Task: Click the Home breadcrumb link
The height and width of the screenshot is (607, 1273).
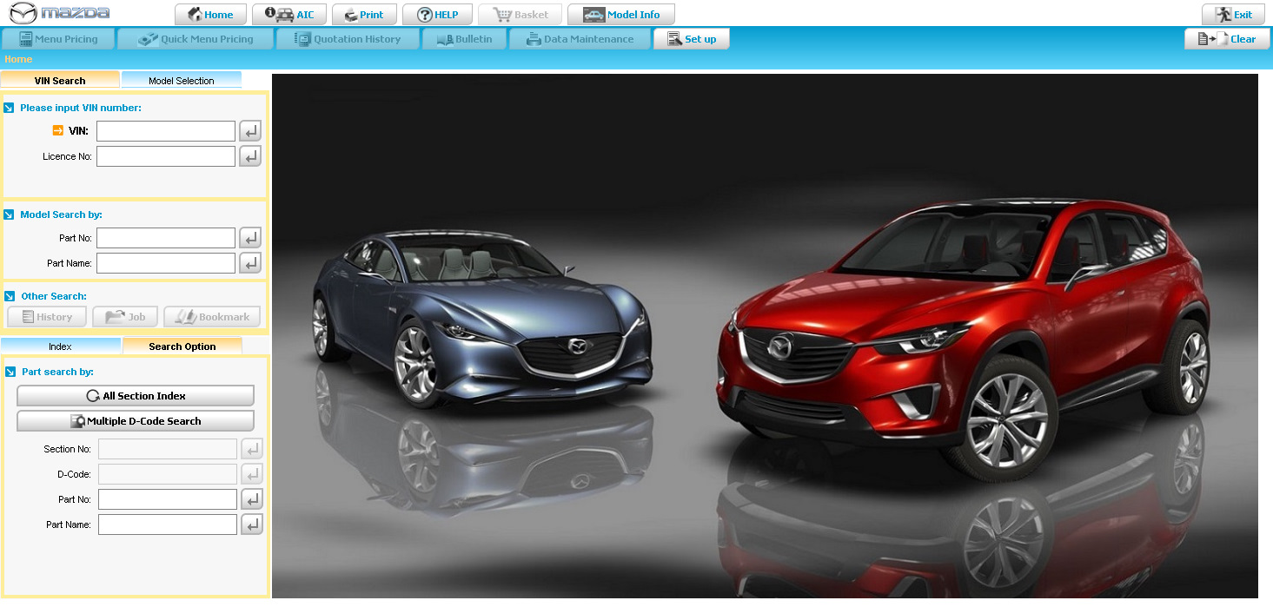Action: [x=18, y=59]
